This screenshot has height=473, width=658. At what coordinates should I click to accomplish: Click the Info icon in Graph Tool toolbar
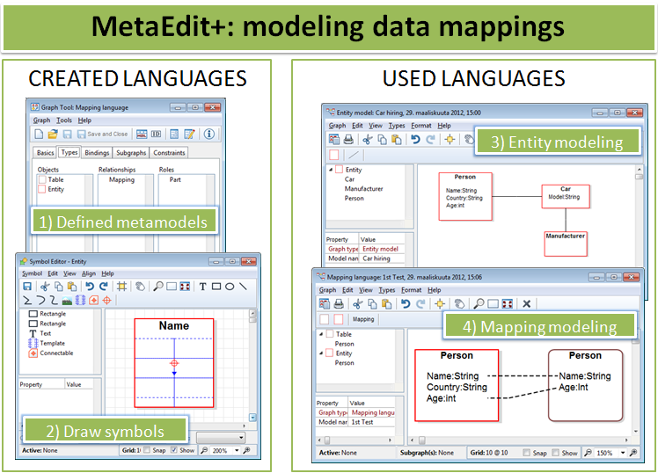tap(209, 135)
